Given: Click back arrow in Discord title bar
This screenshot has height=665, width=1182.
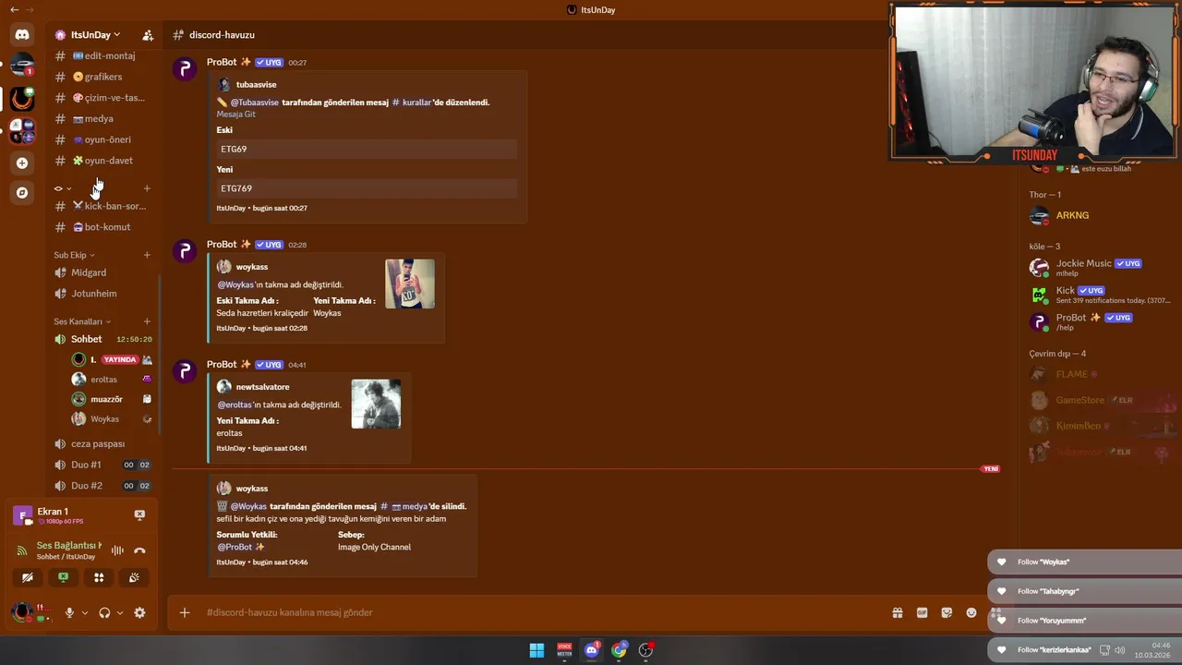Looking at the screenshot, I should (14, 9).
